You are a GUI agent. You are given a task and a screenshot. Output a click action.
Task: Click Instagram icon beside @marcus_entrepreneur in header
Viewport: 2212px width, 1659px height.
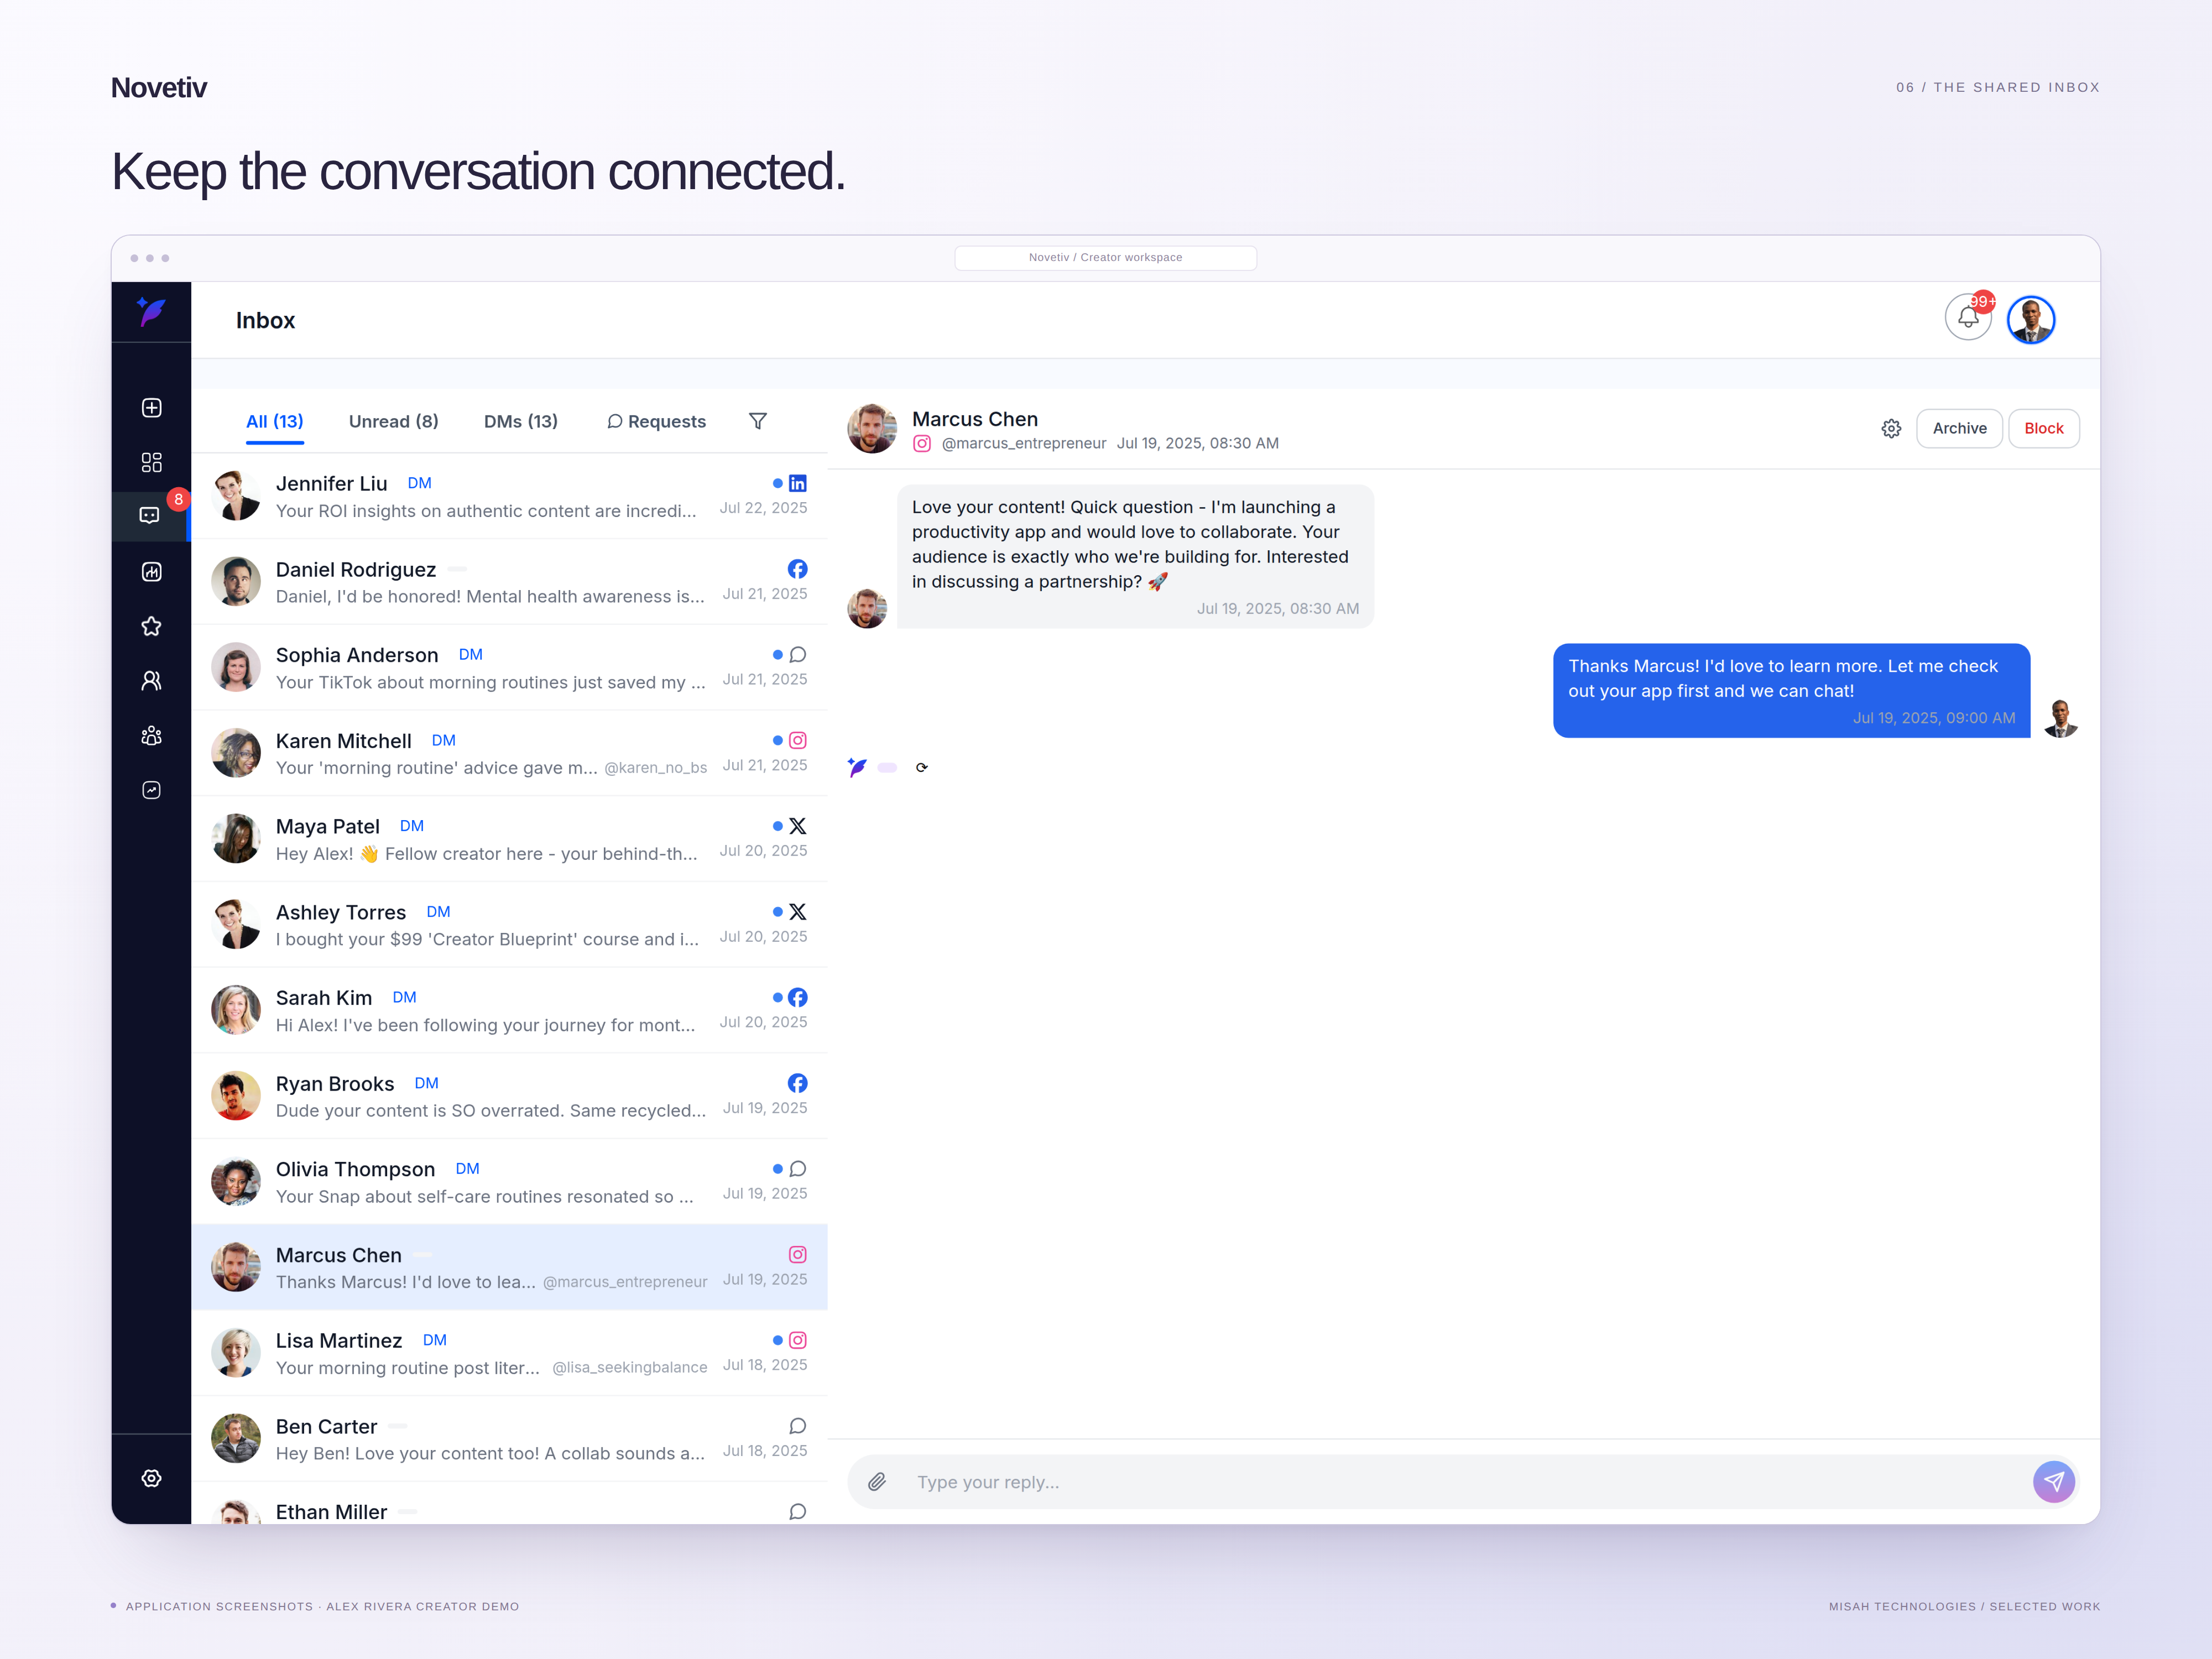[922, 443]
